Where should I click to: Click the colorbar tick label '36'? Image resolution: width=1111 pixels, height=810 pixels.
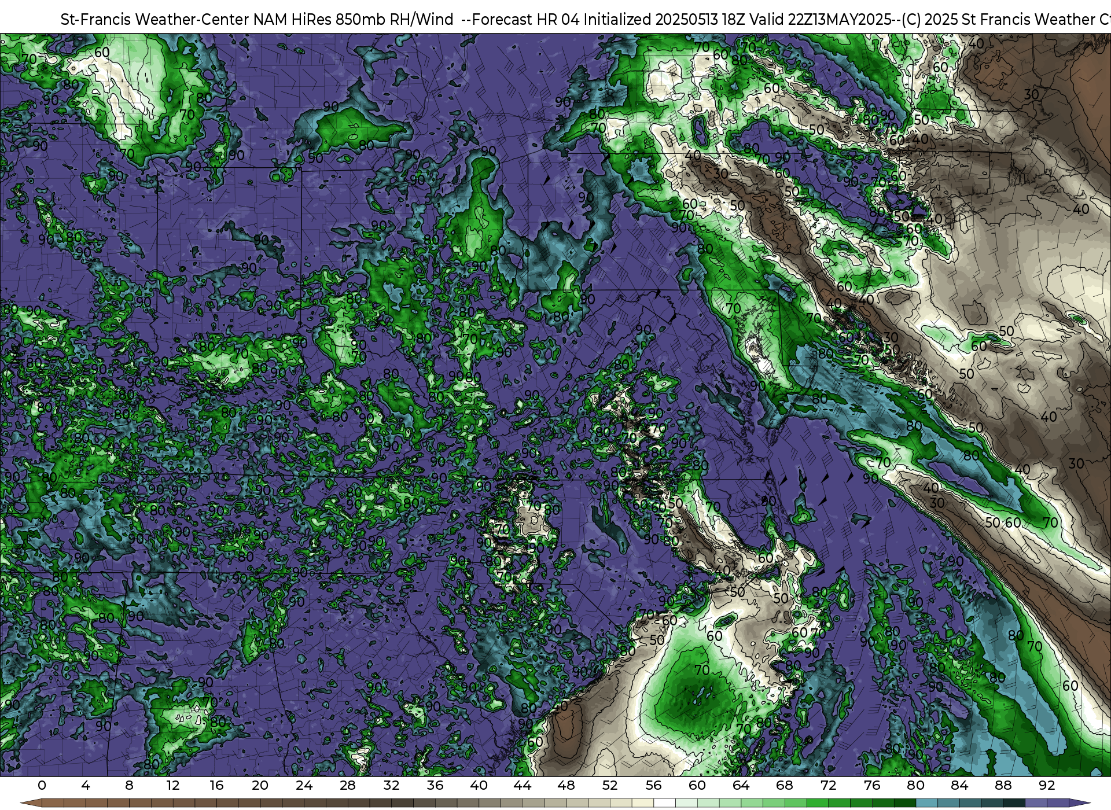click(x=435, y=785)
